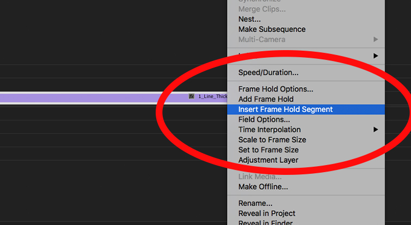411x225 pixels.
Task: Toggle the Adjustment Layer option
Action: pos(268,160)
